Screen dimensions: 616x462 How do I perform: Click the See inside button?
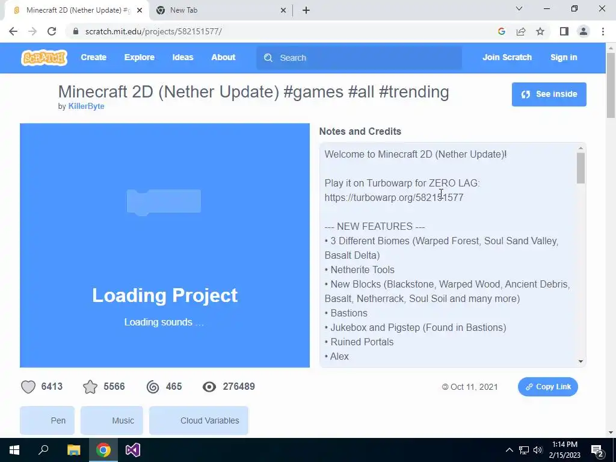[x=549, y=94]
